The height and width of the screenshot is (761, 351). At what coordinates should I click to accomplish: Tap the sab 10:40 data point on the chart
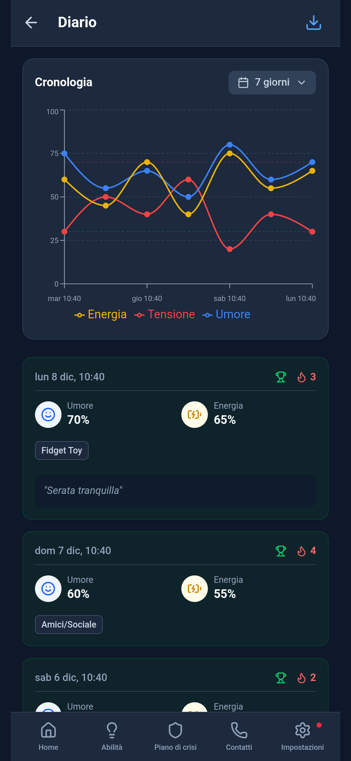click(230, 144)
